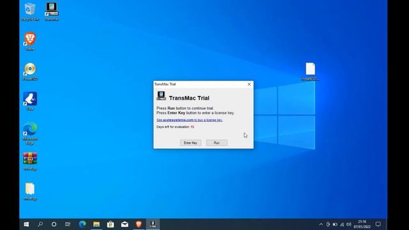Screen dimensions: 409x230
Task: Click the TransMac taskbar button
Action: click(x=153, y=224)
